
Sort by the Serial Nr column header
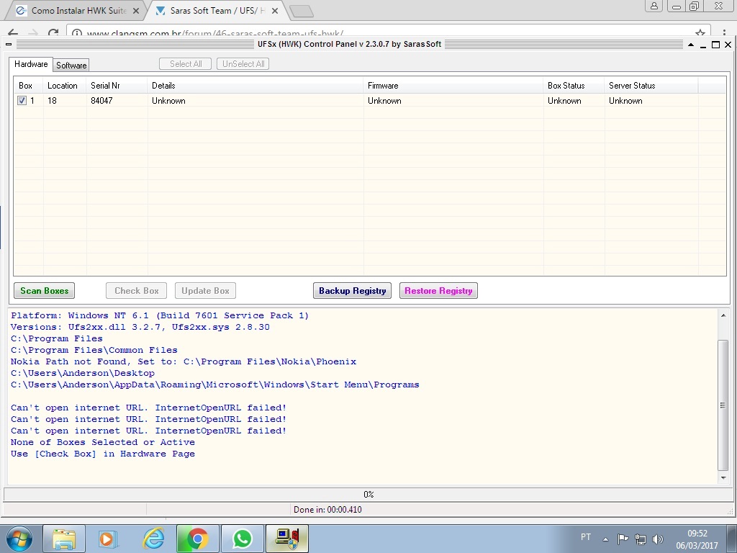(x=117, y=86)
